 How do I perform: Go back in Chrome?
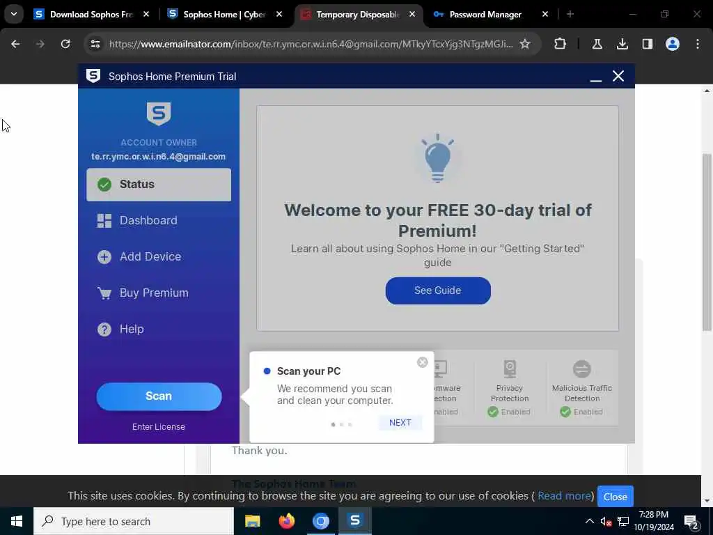(15, 44)
